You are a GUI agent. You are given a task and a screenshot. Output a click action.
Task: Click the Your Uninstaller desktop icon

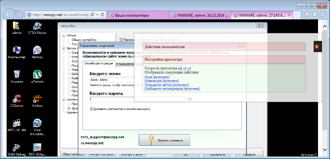(37, 127)
